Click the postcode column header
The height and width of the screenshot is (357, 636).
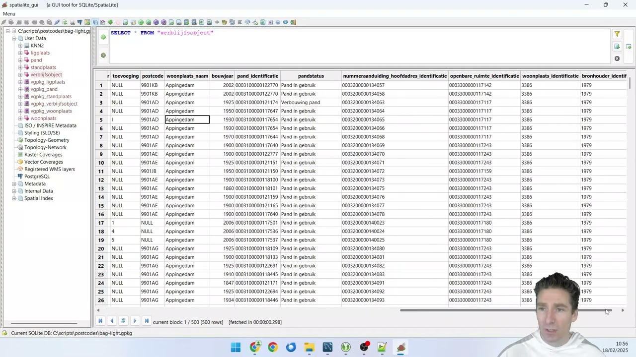pos(153,76)
